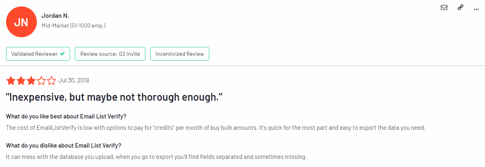Click the green checkmark beside Validated Reviewer

[x=62, y=54]
